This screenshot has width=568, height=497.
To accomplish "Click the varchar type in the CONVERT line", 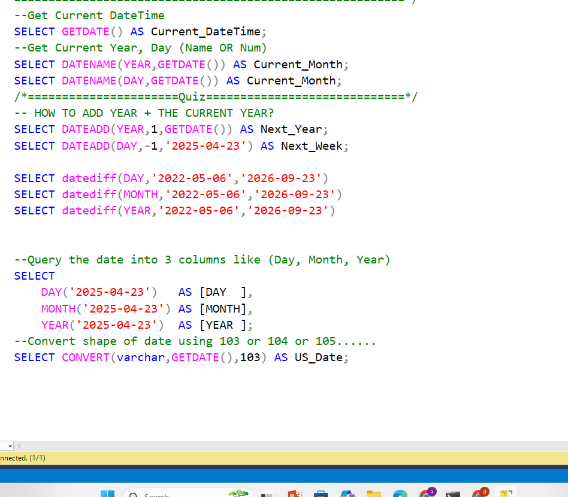I will click(141, 357).
